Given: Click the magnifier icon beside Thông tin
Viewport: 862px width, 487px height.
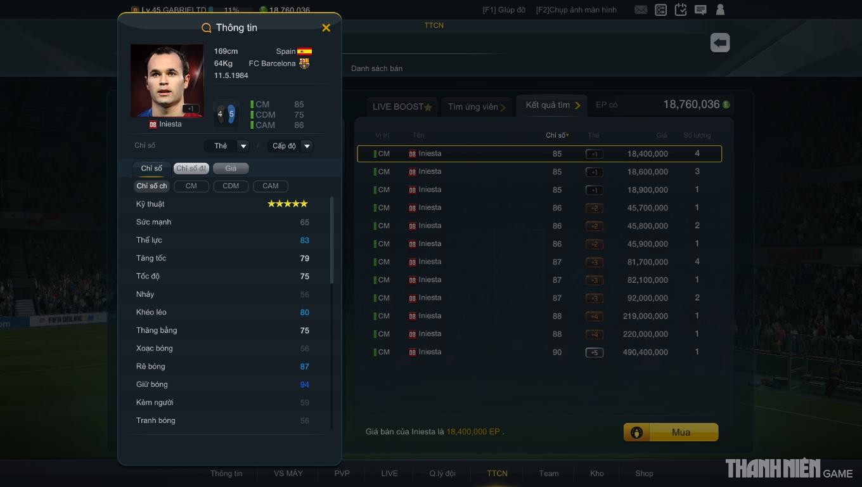Looking at the screenshot, I should pyautogui.click(x=206, y=28).
